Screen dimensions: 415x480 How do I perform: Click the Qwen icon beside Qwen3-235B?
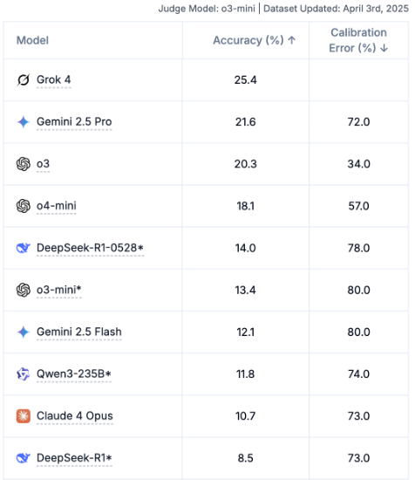click(x=24, y=374)
